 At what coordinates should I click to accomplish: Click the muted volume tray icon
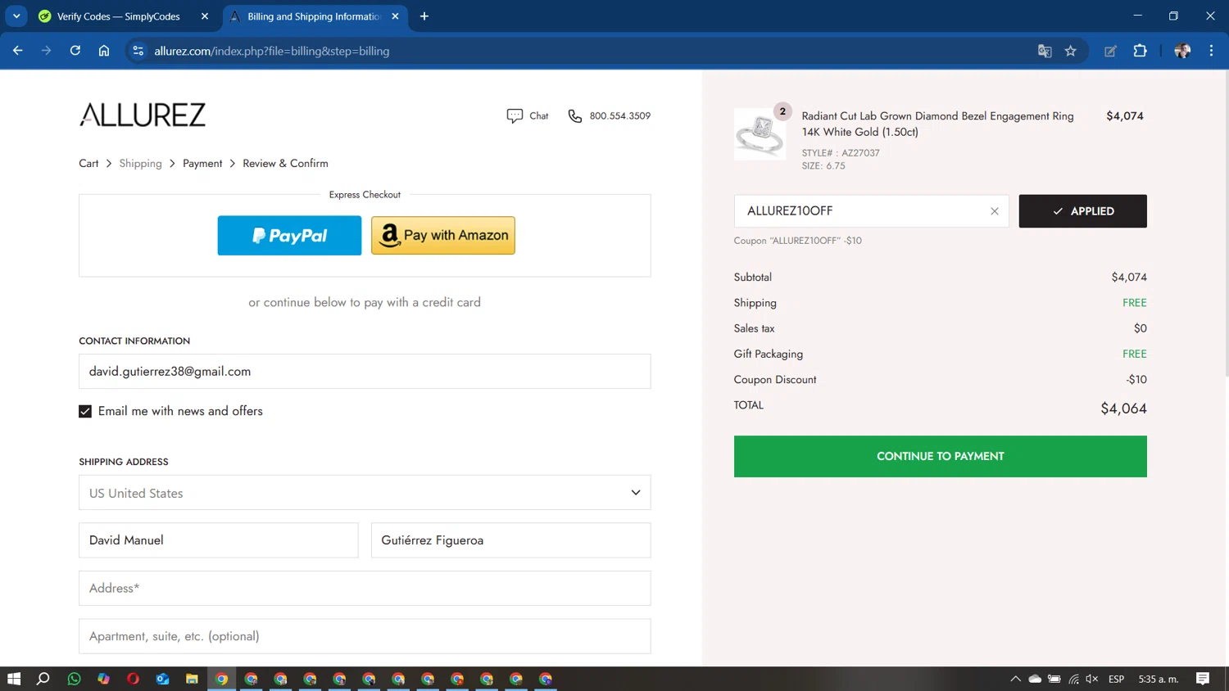(1092, 679)
